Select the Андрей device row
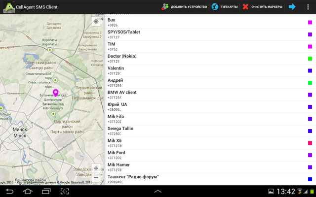The image size is (316, 197). (210, 83)
